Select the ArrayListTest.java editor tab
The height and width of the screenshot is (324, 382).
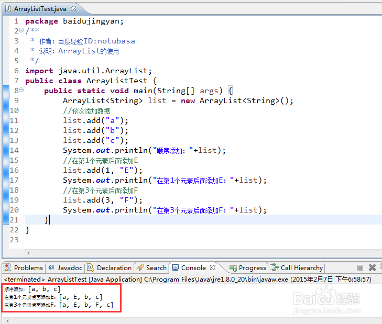tap(40, 9)
